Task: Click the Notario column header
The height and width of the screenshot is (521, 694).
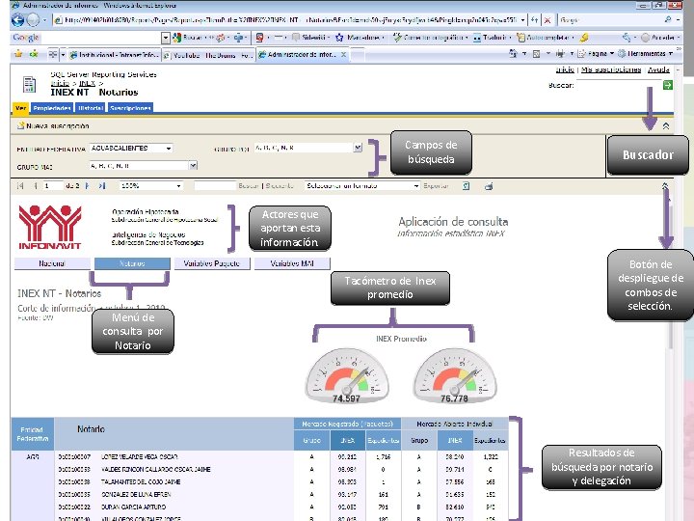Action: [x=92, y=429]
